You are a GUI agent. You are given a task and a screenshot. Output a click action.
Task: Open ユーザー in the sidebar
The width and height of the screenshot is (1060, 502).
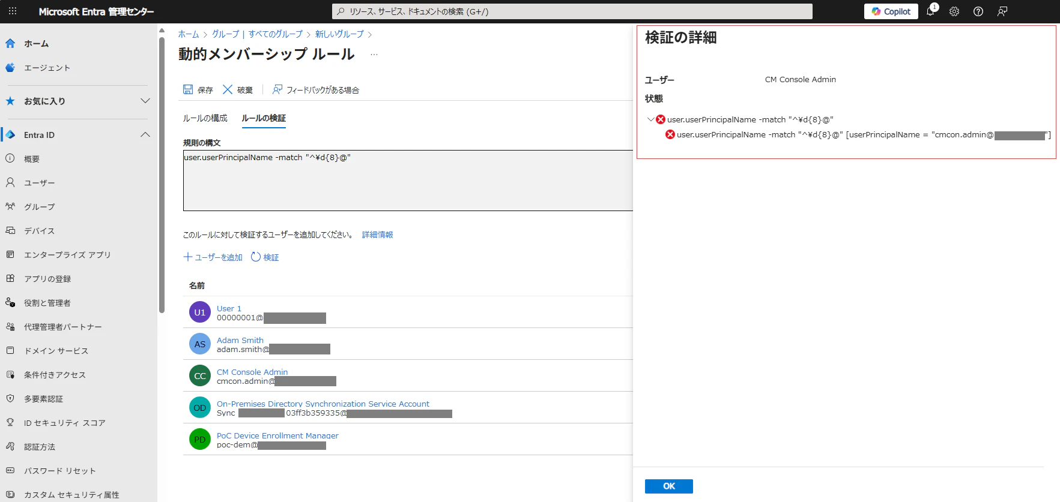(39, 183)
